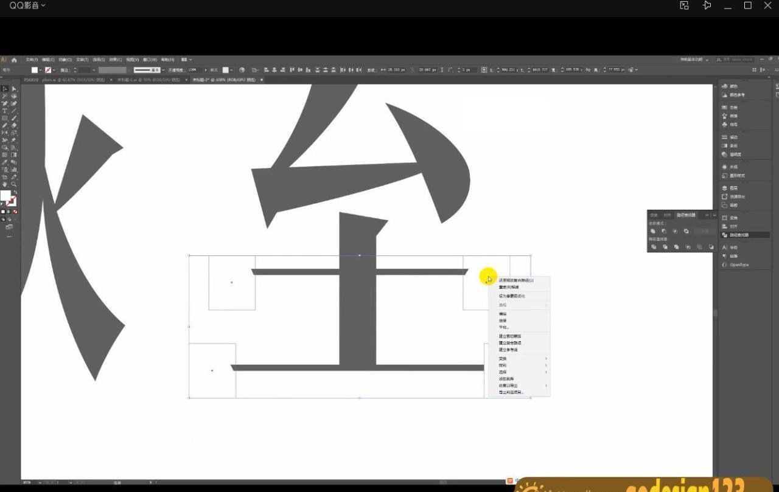Click the opacity percentage input field
Image resolution: width=779 pixels, height=492 pixels.
tap(195, 70)
